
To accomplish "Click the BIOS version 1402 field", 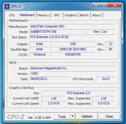I will 72,73.
